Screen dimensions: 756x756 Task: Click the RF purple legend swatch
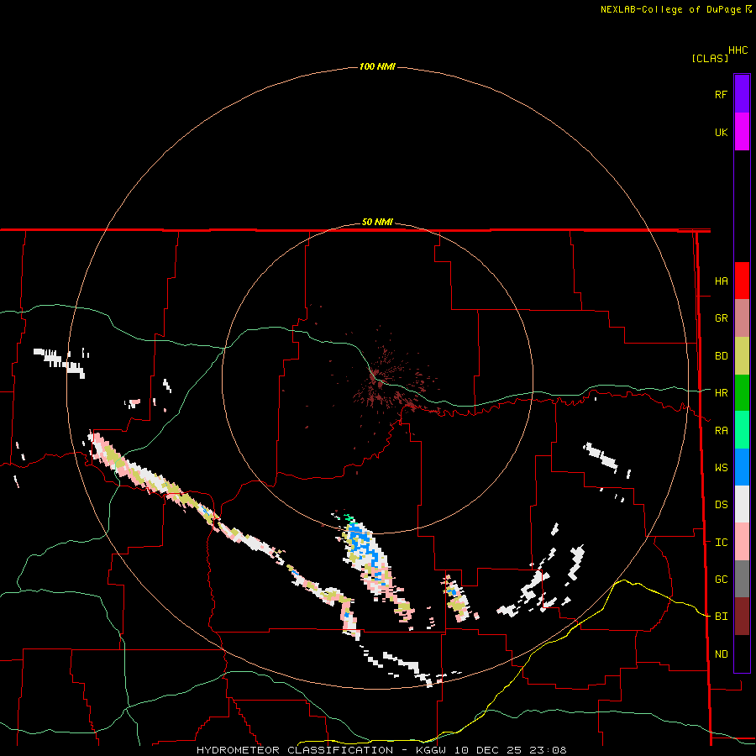(742, 93)
